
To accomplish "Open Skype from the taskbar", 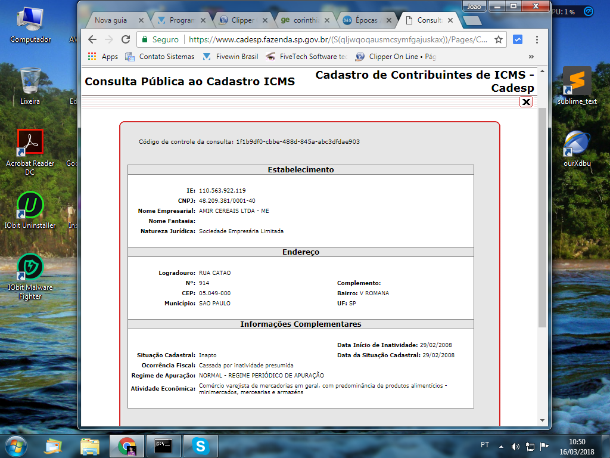I will pyautogui.click(x=200, y=446).
